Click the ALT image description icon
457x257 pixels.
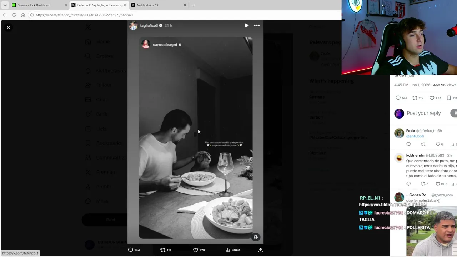256,237
